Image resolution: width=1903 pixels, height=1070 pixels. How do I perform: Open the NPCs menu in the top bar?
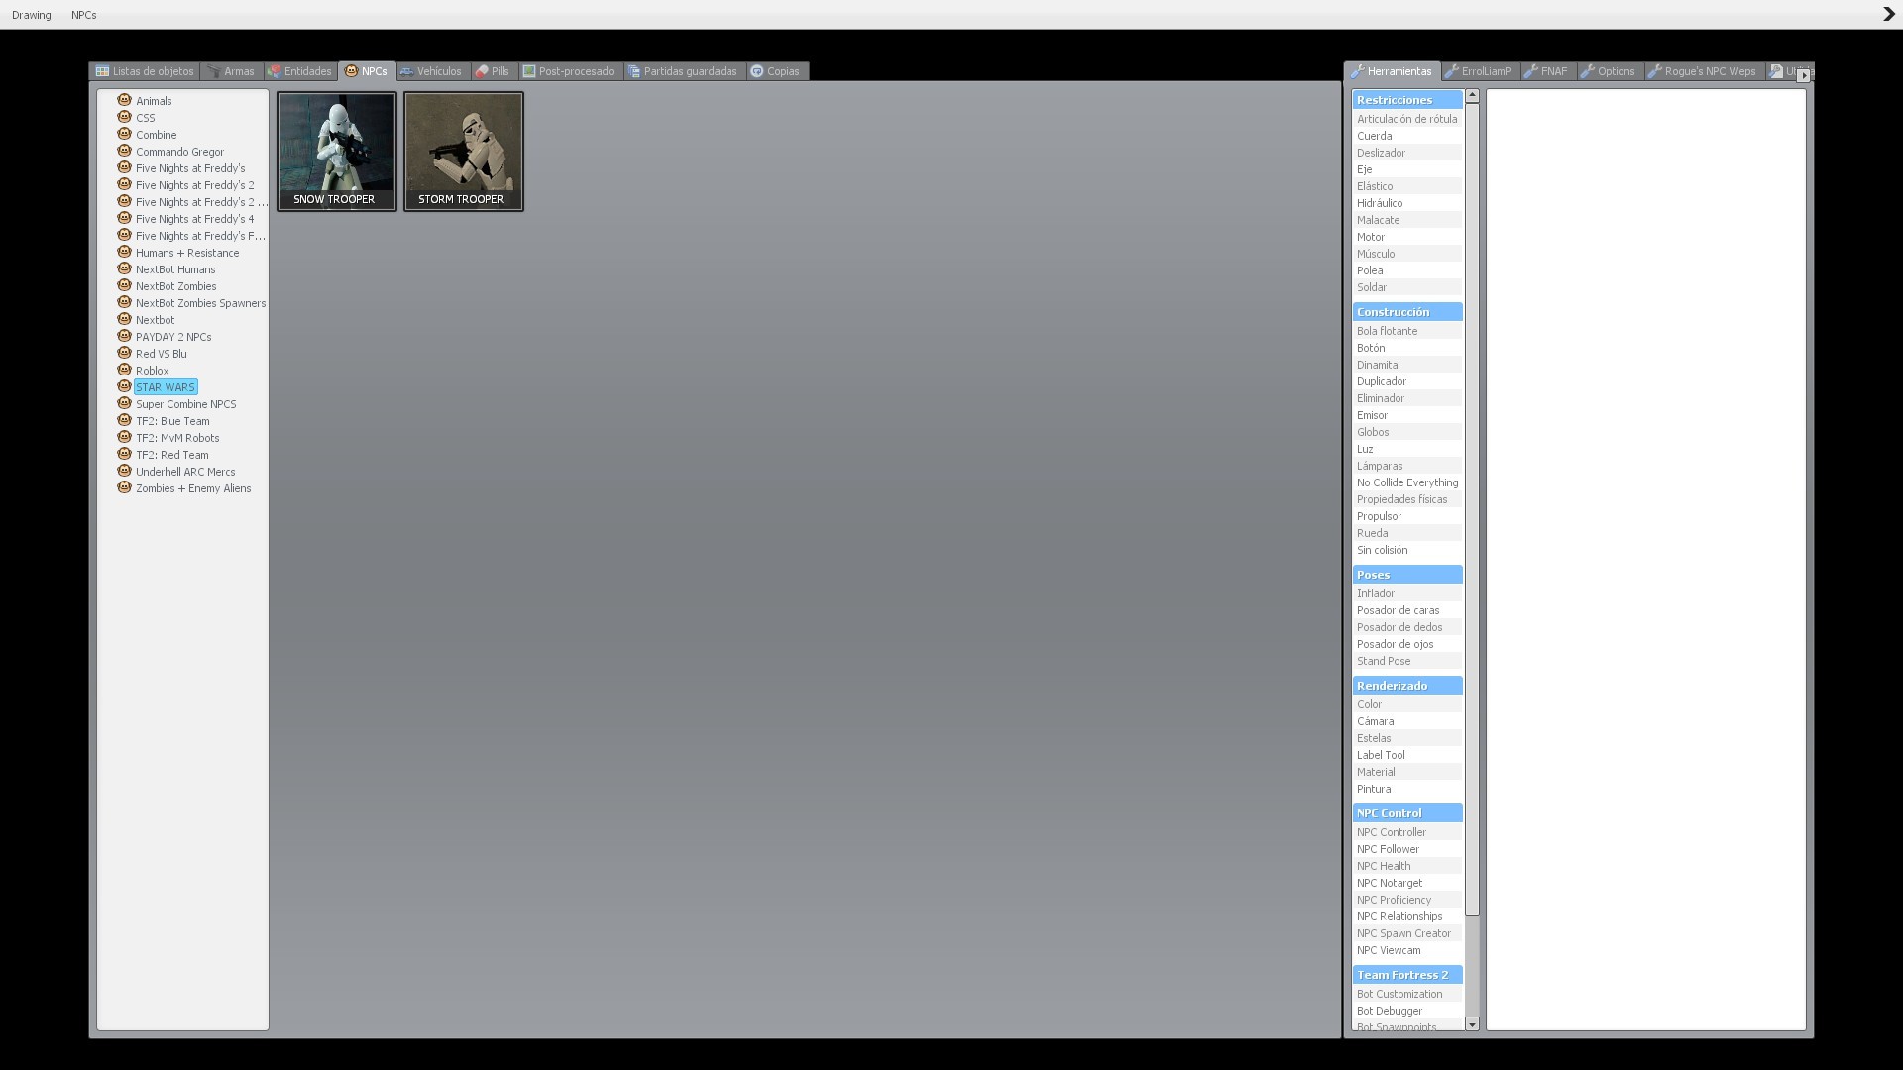pos(84,15)
